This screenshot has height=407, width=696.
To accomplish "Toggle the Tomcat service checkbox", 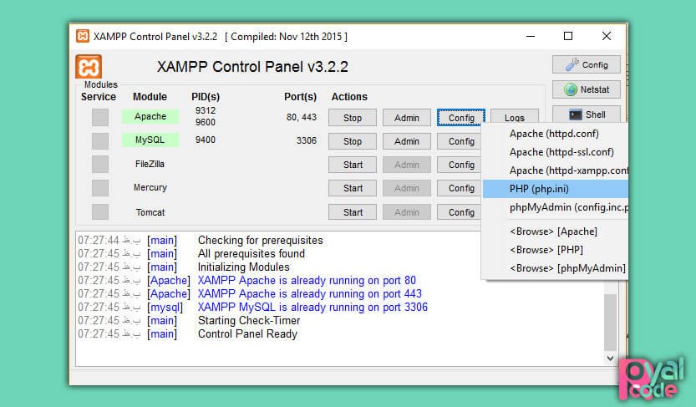I will (100, 211).
